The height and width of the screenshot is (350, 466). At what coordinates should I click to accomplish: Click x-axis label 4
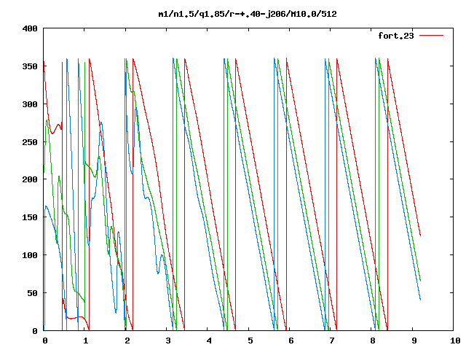coord(209,341)
